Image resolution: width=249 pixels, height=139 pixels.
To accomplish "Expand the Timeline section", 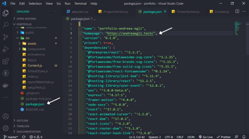I will click(23, 126).
